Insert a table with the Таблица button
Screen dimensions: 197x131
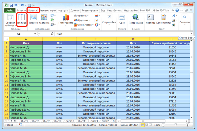tap(21, 19)
